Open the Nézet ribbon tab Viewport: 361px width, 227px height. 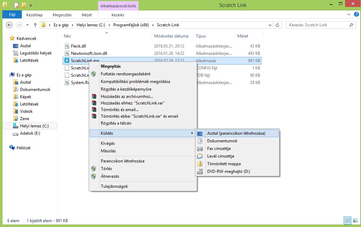pyautogui.click(x=87, y=15)
